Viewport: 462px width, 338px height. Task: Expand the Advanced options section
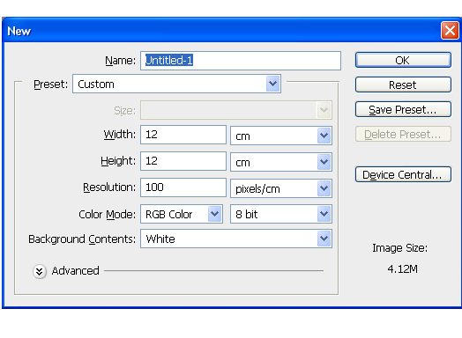(39, 271)
